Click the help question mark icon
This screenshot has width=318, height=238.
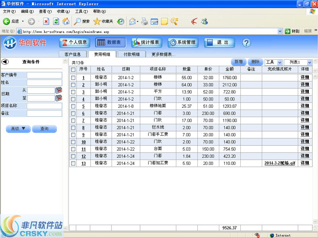246,43
